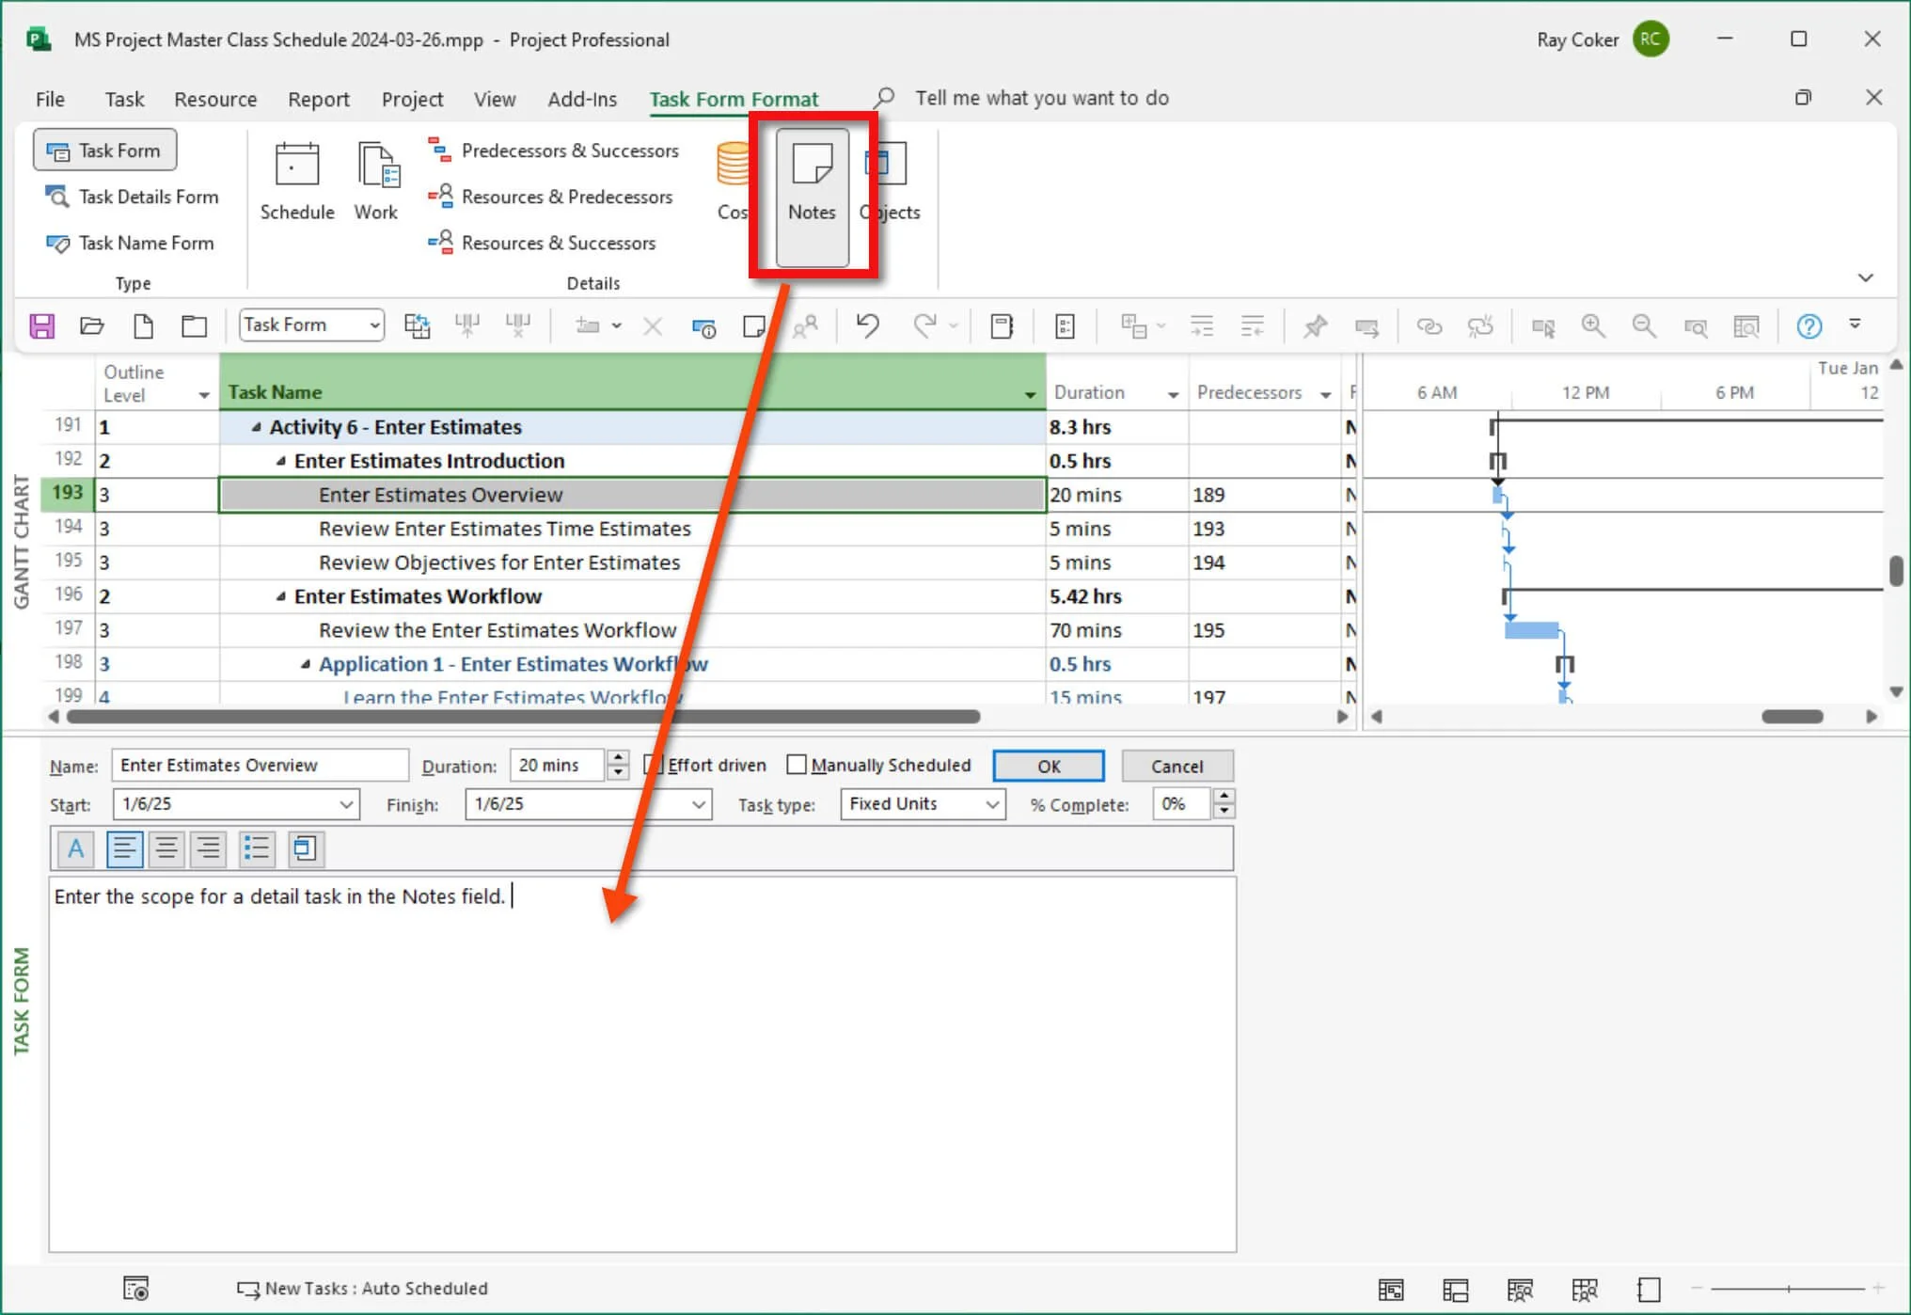Switch to Gantt Chart view in status bar

[x=1391, y=1290]
